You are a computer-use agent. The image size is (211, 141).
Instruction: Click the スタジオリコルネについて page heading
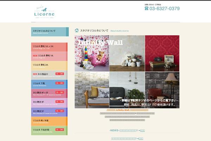coord(94,31)
